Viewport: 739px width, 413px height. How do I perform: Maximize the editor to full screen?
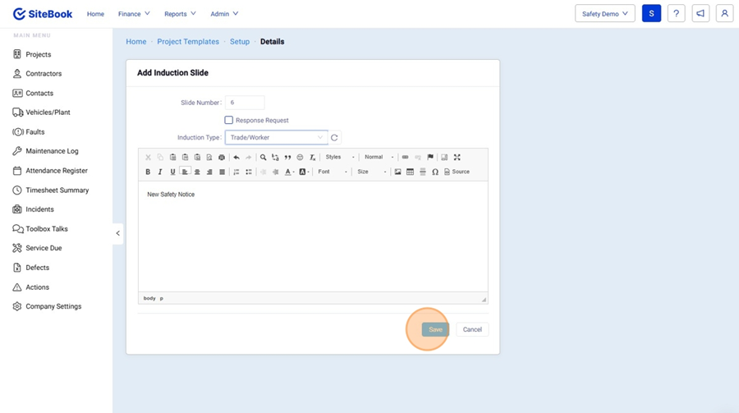click(x=457, y=158)
